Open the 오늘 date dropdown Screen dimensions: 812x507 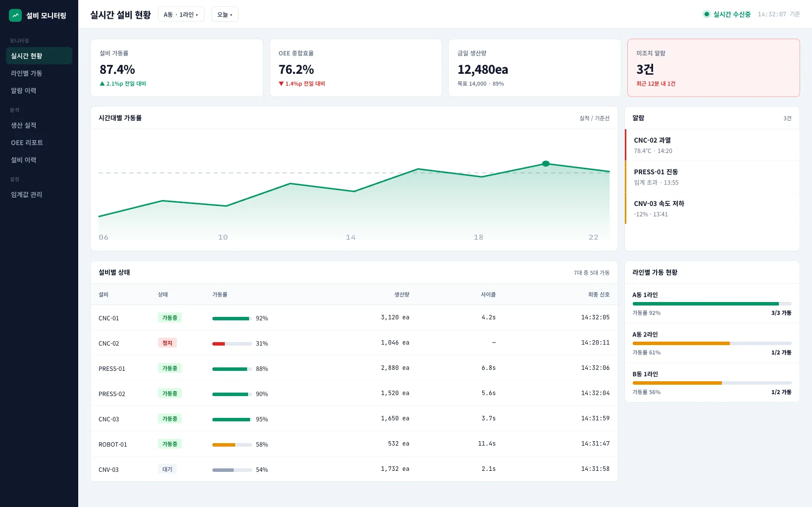[x=225, y=14]
